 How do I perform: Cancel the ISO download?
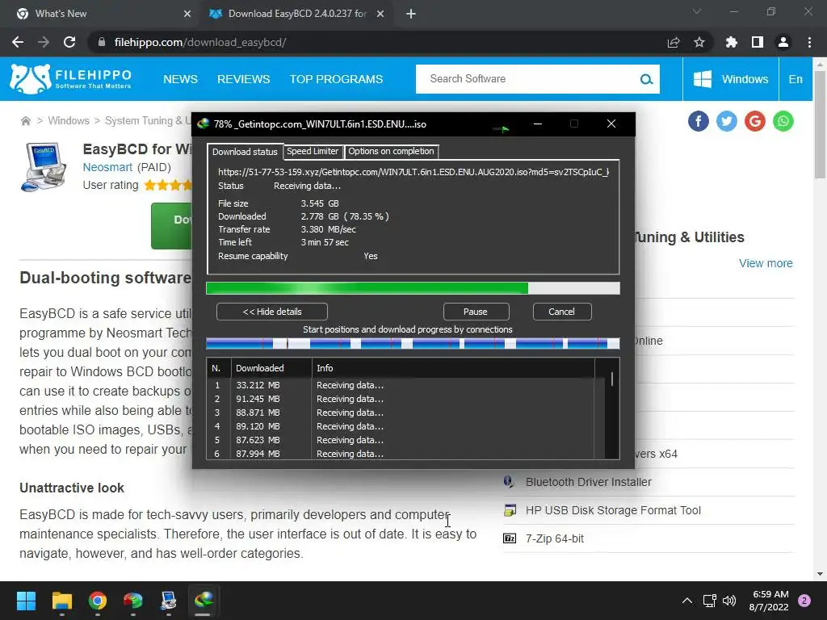tap(562, 312)
